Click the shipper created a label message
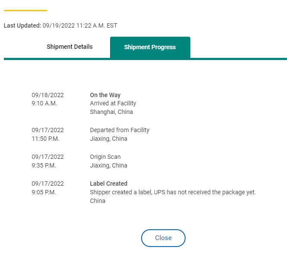The image size is (287, 253). tap(173, 193)
